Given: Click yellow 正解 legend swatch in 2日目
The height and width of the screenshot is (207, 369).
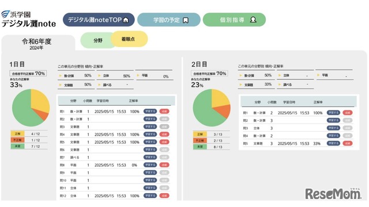Looking at the screenshot, I should [200, 134].
